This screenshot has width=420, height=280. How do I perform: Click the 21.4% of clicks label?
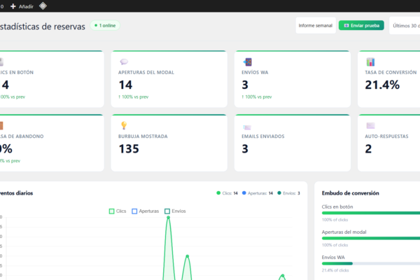pos(335,270)
